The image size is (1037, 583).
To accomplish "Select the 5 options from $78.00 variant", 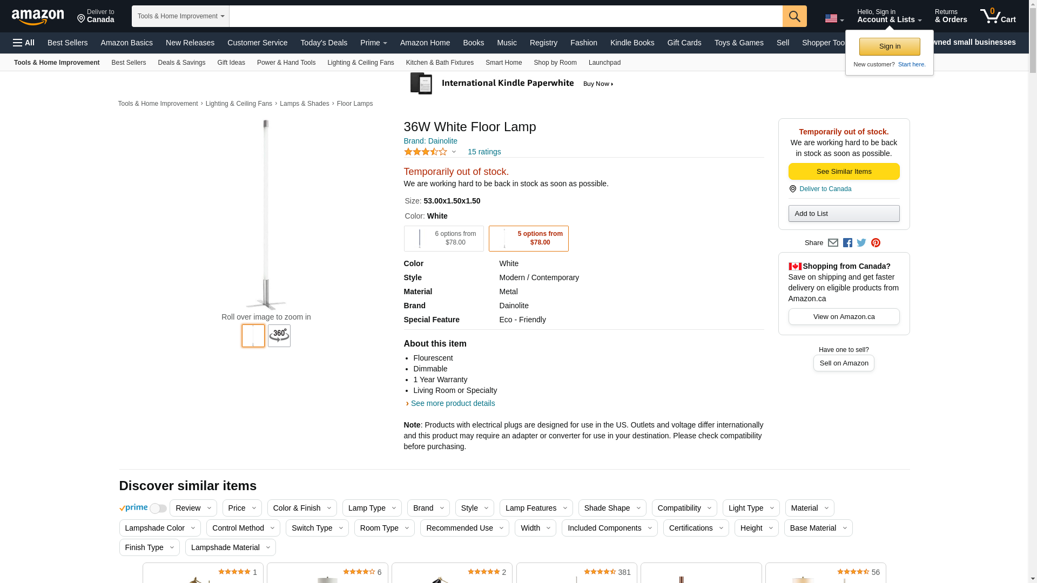I will (x=528, y=239).
